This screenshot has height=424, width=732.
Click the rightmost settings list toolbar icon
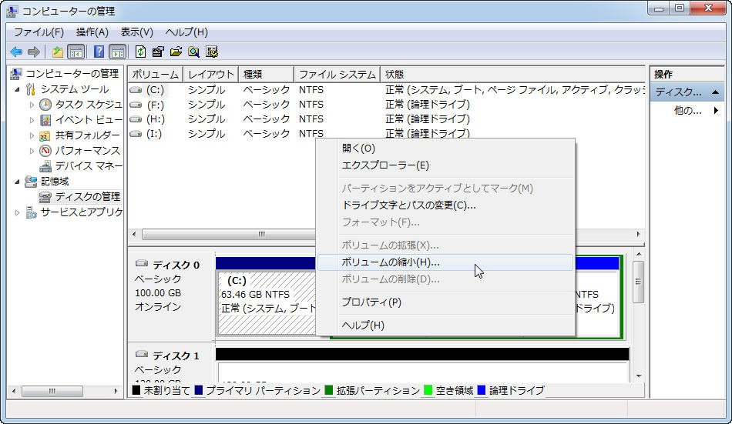212,52
